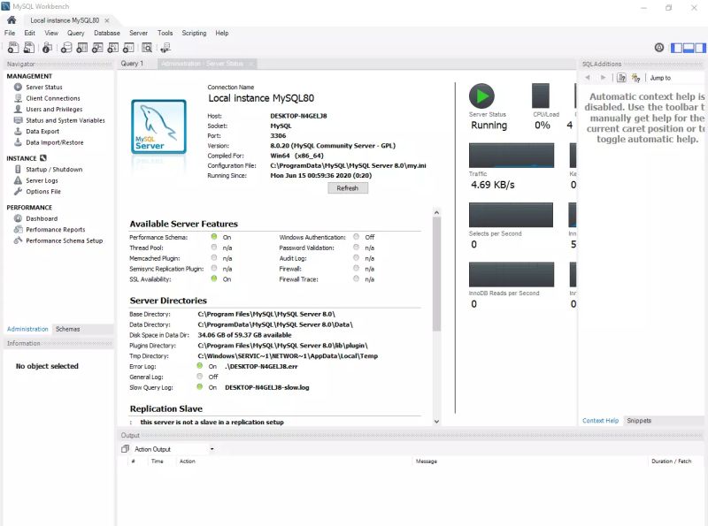Open SQL script file toolbar icon
The width and height of the screenshot is (708, 526).
tap(29, 48)
